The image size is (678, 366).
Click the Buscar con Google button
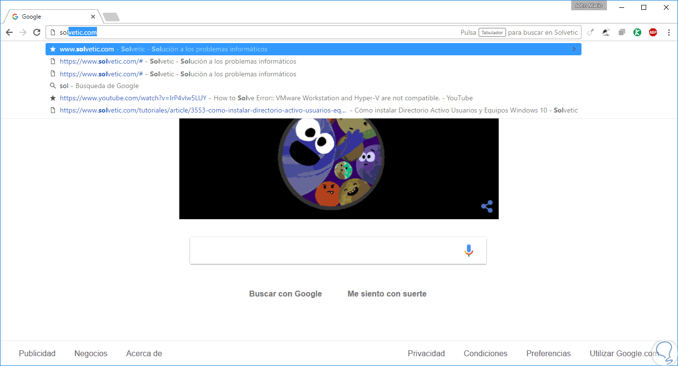tap(286, 294)
